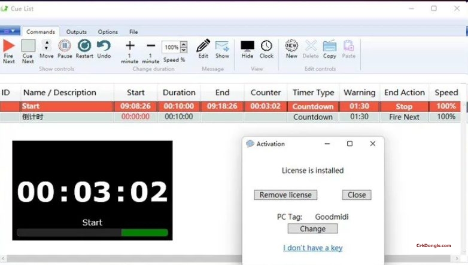Click the Undo arrow icon
The image size is (468, 265).
[x=104, y=46]
